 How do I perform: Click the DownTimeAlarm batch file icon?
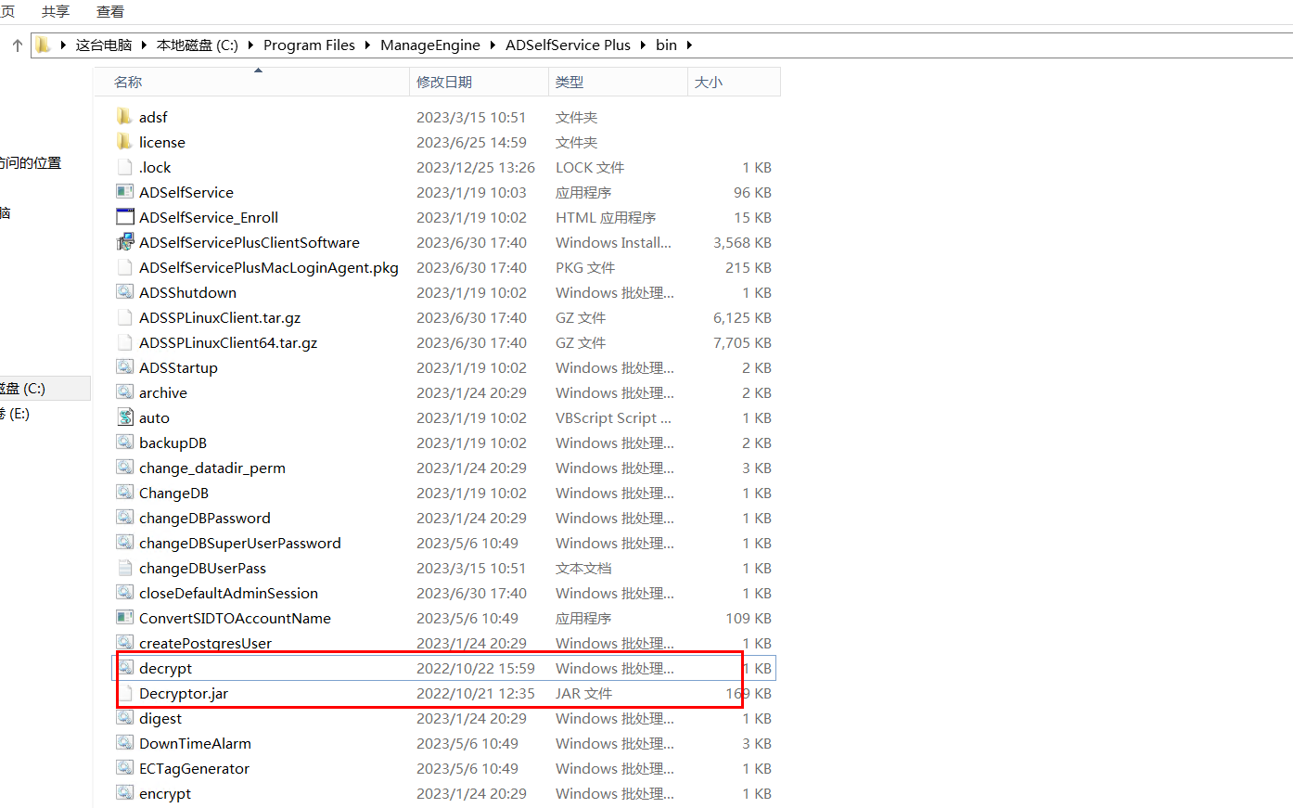pos(124,742)
